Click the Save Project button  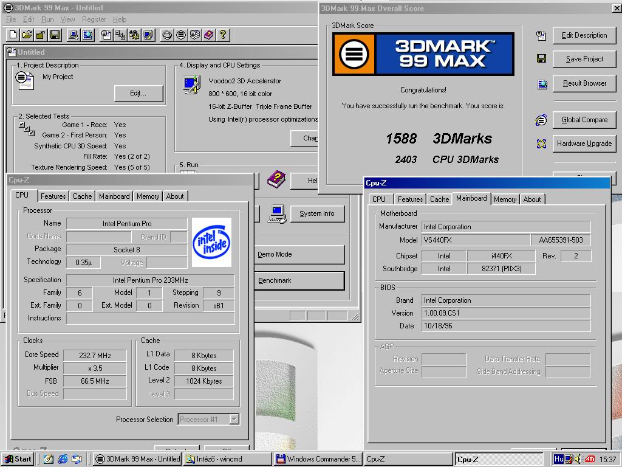pyautogui.click(x=584, y=59)
